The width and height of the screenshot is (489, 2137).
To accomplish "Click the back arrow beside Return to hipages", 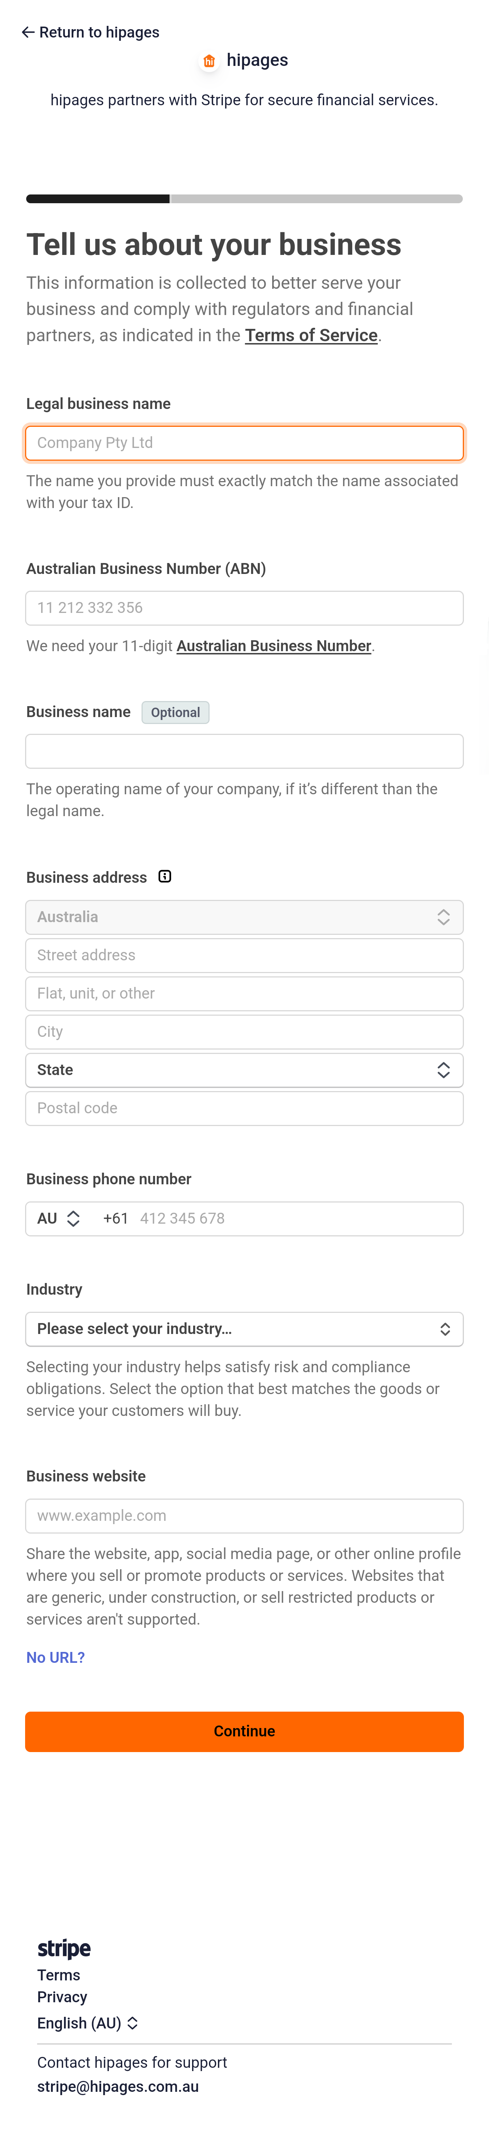I will [27, 32].
